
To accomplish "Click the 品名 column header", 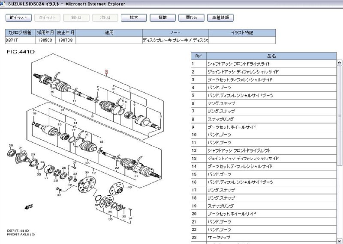I will click(x=271, y=56).
